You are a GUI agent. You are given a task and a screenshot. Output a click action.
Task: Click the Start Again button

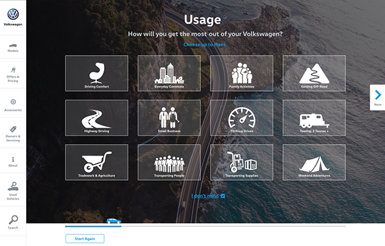(85, 239)
